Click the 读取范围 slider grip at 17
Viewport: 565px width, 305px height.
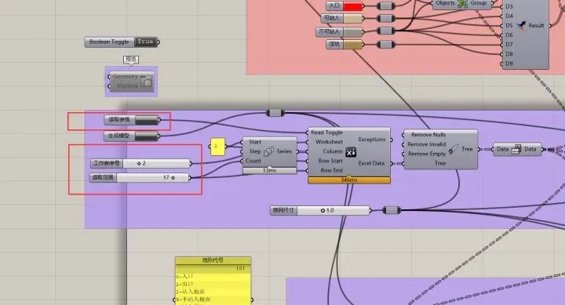tap(173, 177)
